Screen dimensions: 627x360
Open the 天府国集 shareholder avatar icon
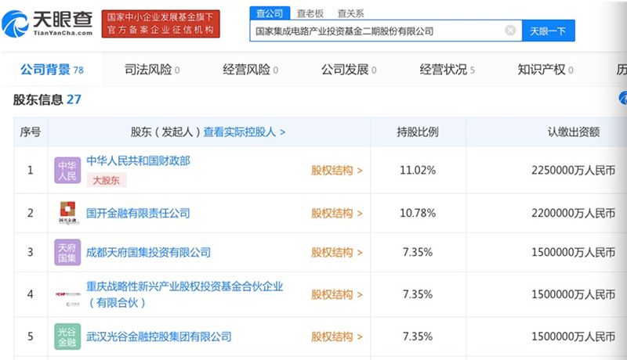pos(67,252)
